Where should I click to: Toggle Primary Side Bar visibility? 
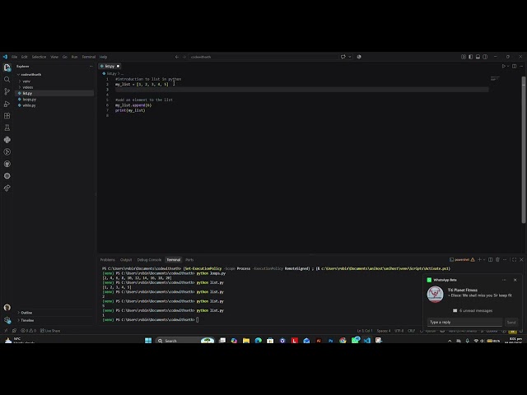click(470, 57)
